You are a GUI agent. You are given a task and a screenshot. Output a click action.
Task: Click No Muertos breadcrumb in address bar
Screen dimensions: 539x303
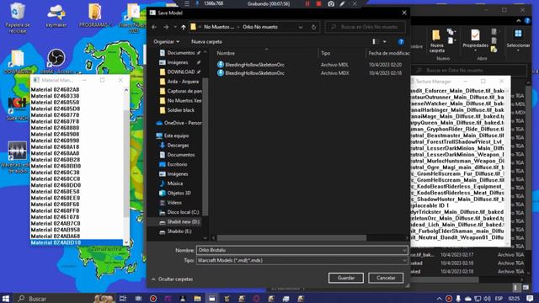pyautogui.click(x=219, y=27)
